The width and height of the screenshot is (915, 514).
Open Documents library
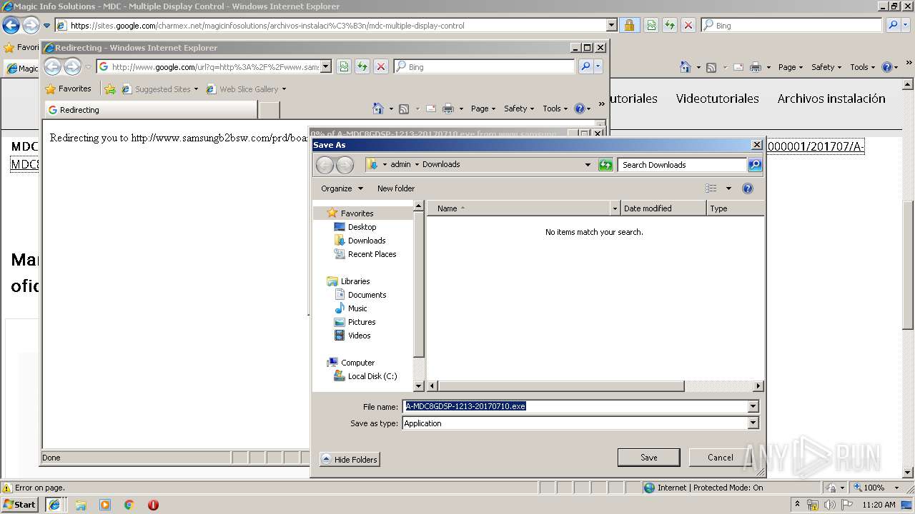(x=367, y=295)
